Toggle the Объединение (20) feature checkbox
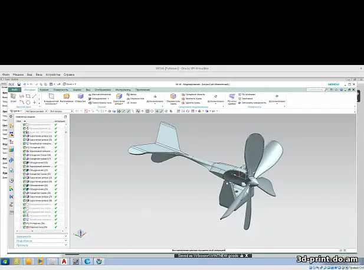The width and height of the screenshot is (364, 270). 24,170
